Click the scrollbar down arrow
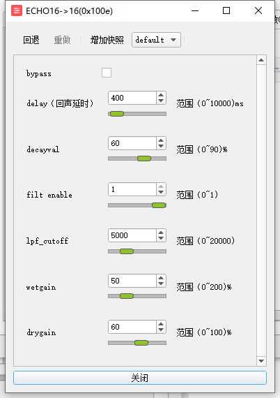The width and height of the screenshot is (280, 398). point(261,361)
